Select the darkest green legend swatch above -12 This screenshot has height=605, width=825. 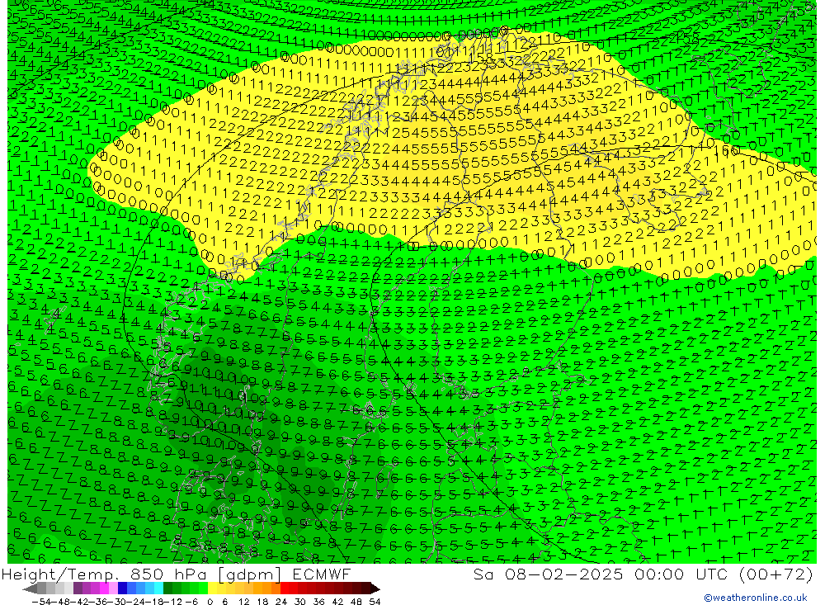167,588
